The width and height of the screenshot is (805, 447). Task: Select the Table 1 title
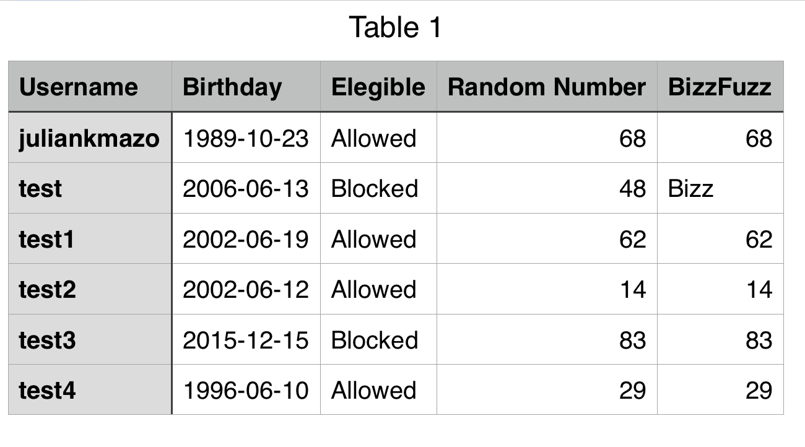[396, 27]
